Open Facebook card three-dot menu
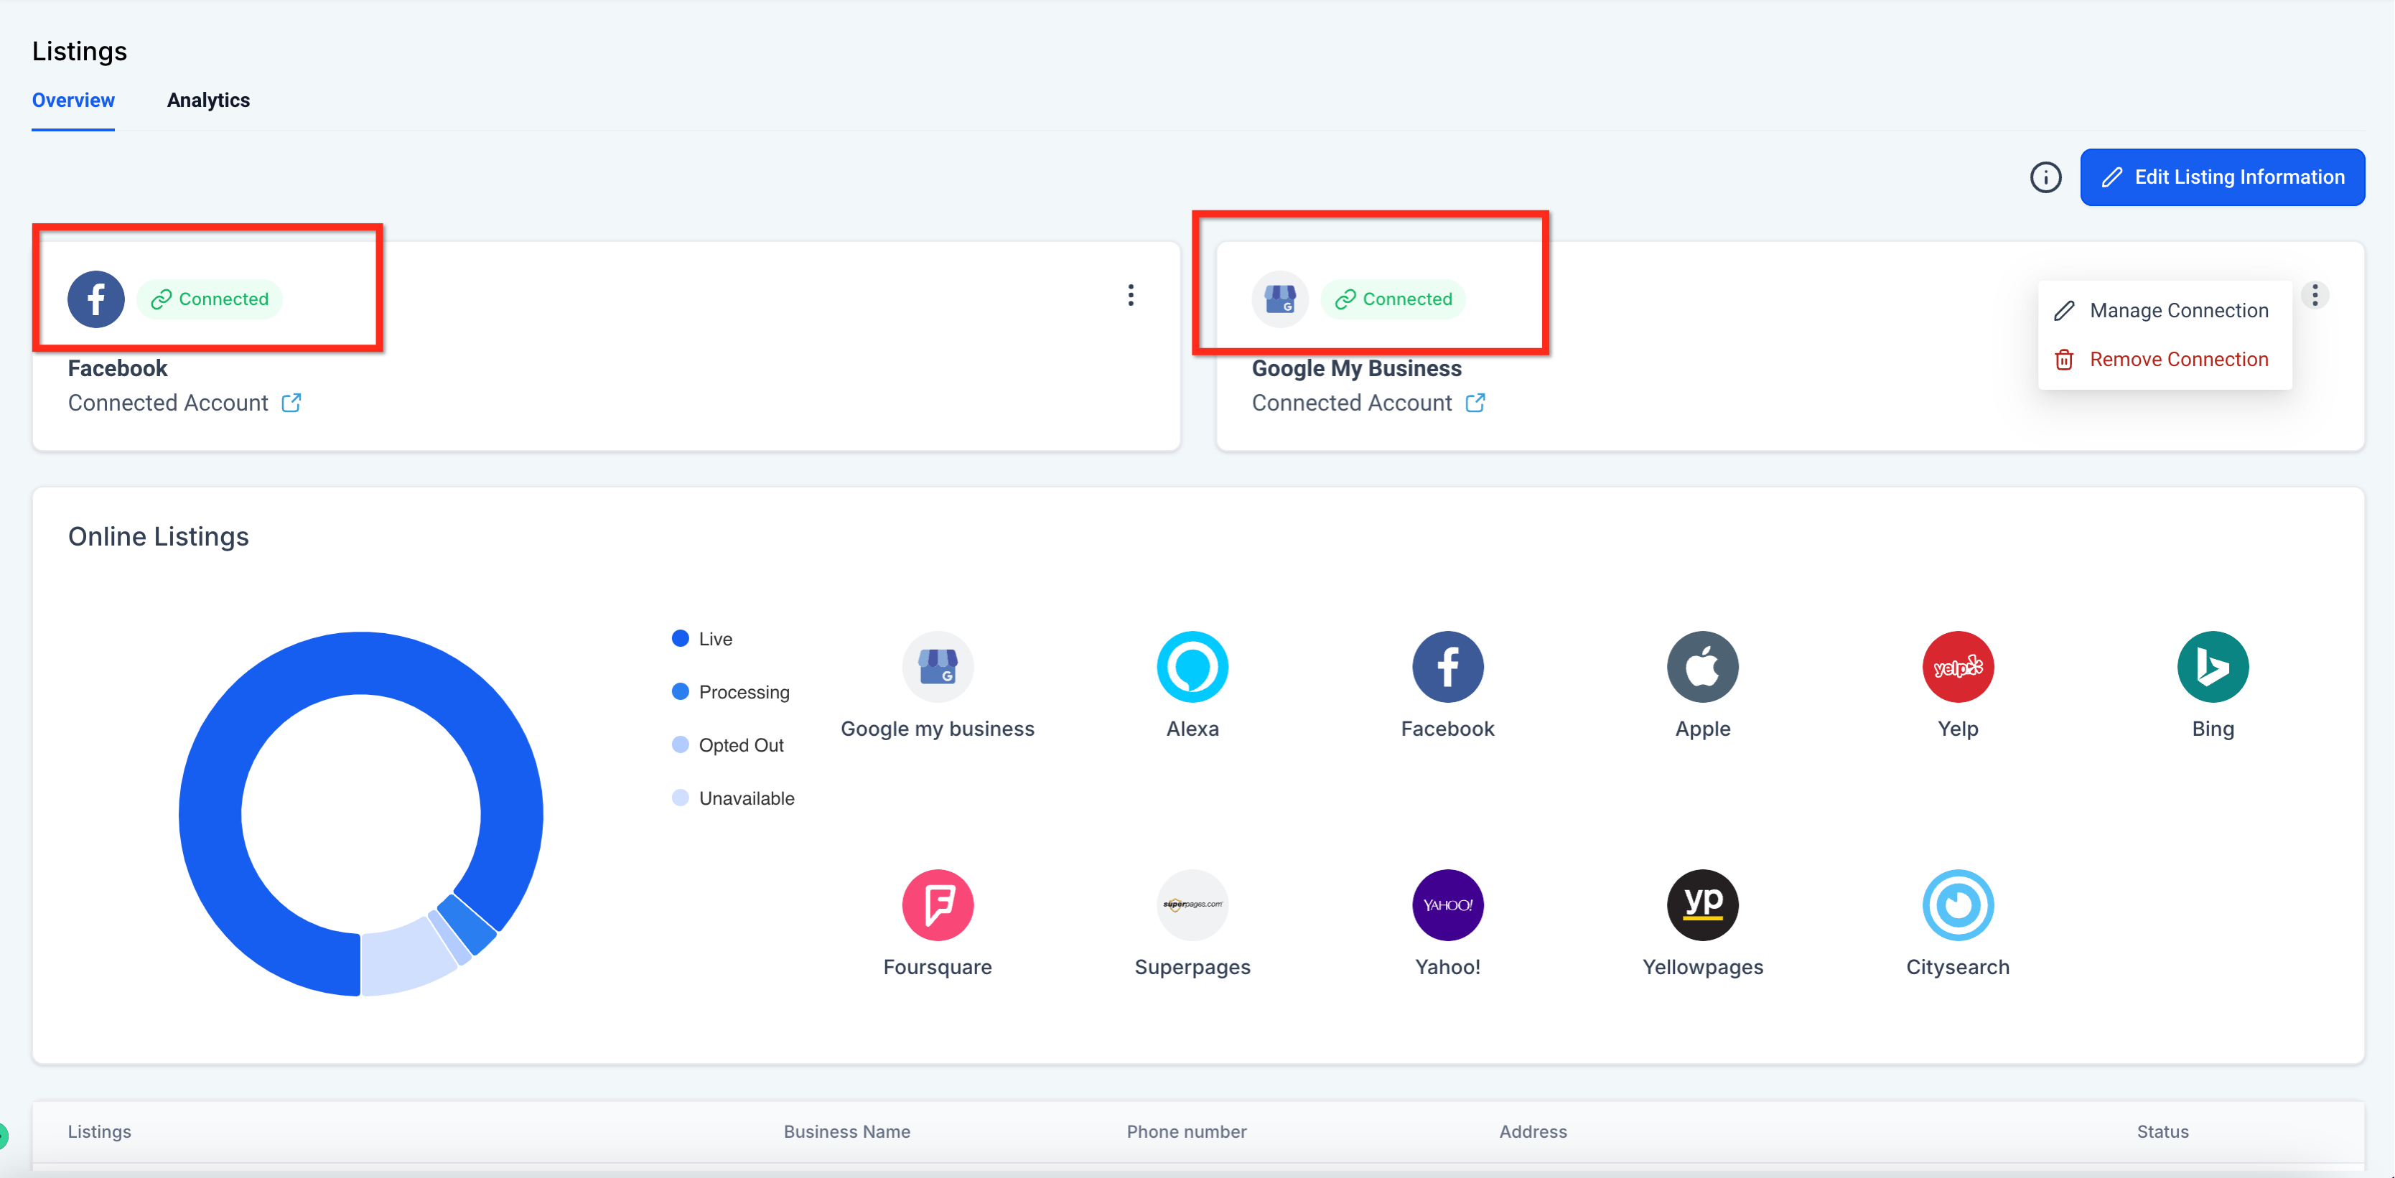 1131,296
